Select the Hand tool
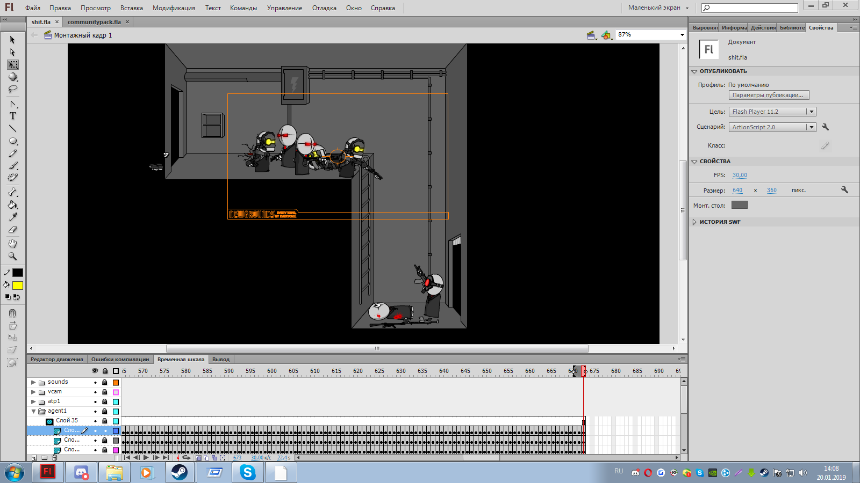This screenshot has height=483, width=860. pyautogui.click(x=12, y=244)
